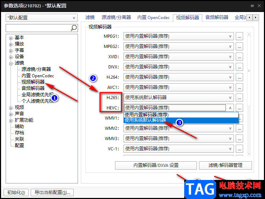This screenshot has width=265, height=199.
Task: Click the decoder list scrollbar thumb
Action: 249,71
